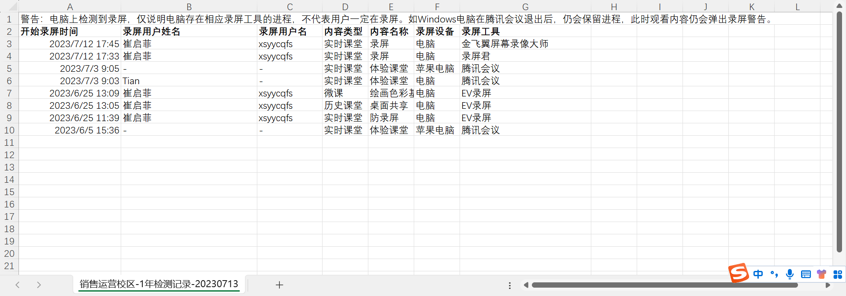Viewport: 846px width, 296px height.
Task: Select row 21 header
Action: tap(9, 266)
